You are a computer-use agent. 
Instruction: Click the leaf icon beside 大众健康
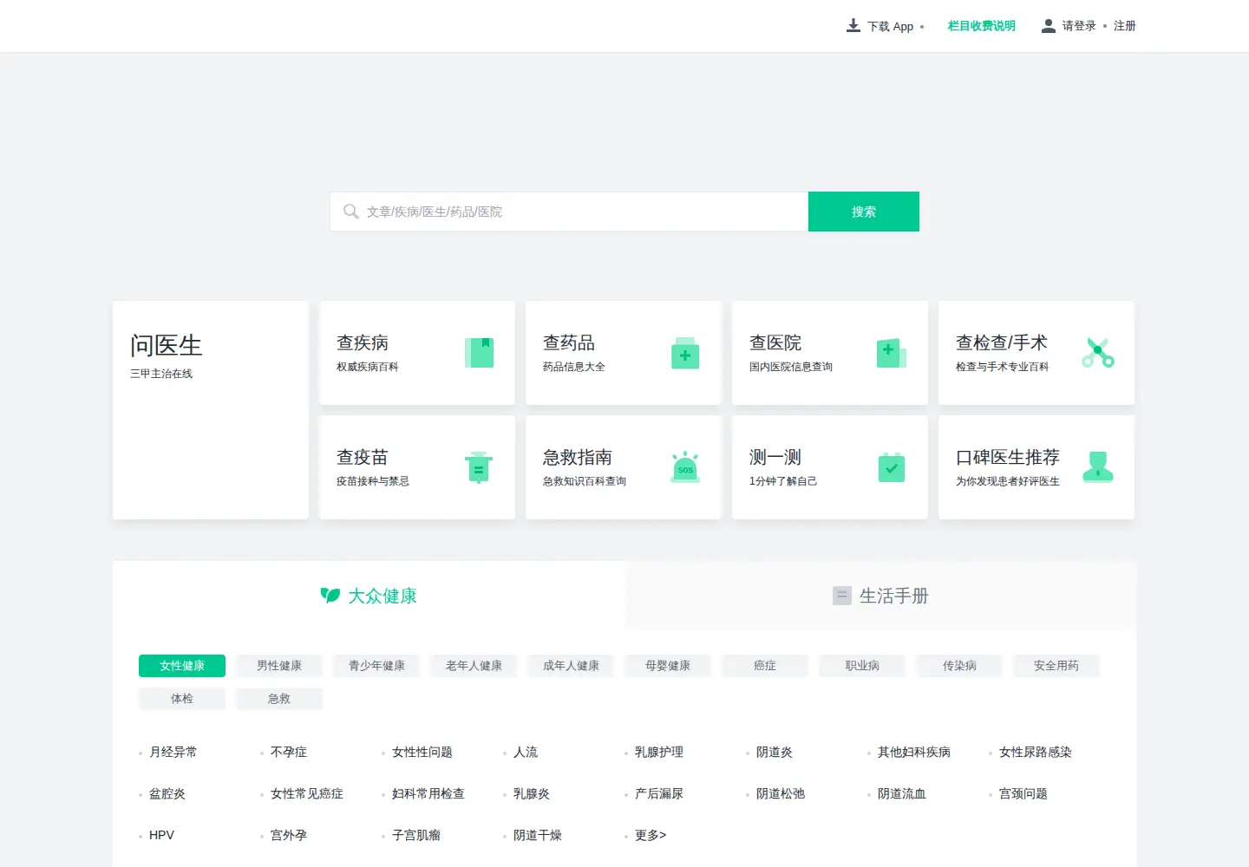point(330,596)
